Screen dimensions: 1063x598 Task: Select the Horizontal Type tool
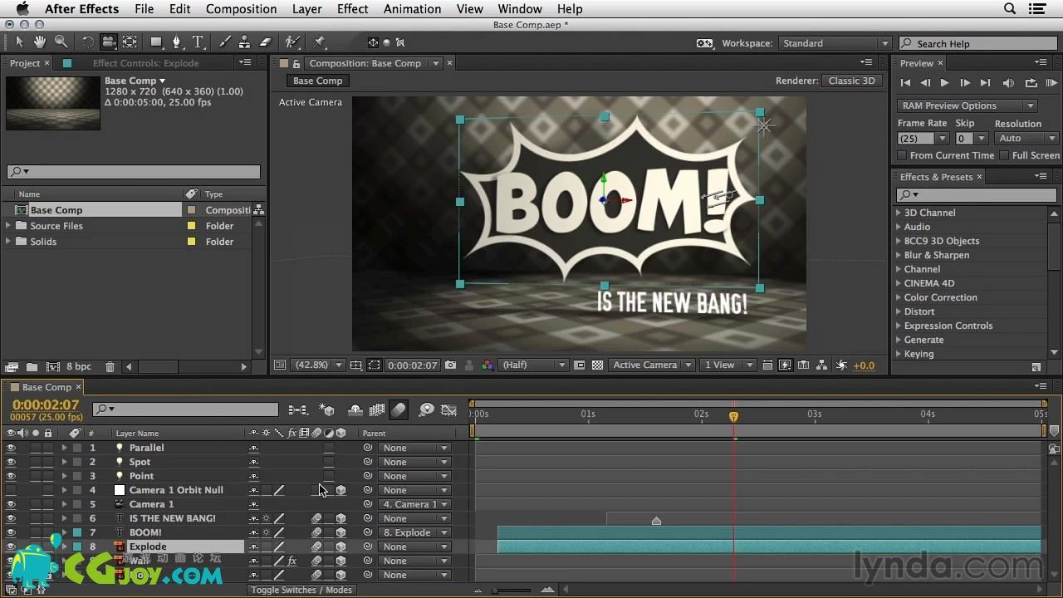point(198,42)
